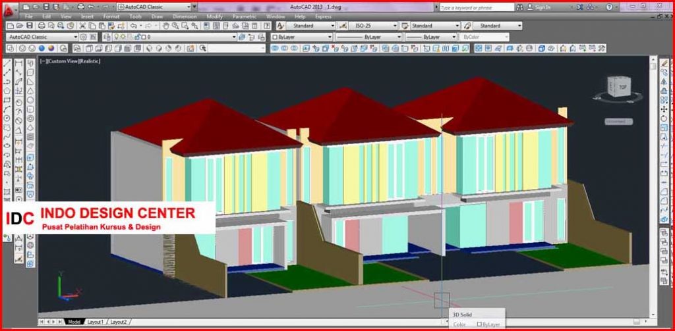Toggle layer freeze sun icon

[x=122, y=37]
